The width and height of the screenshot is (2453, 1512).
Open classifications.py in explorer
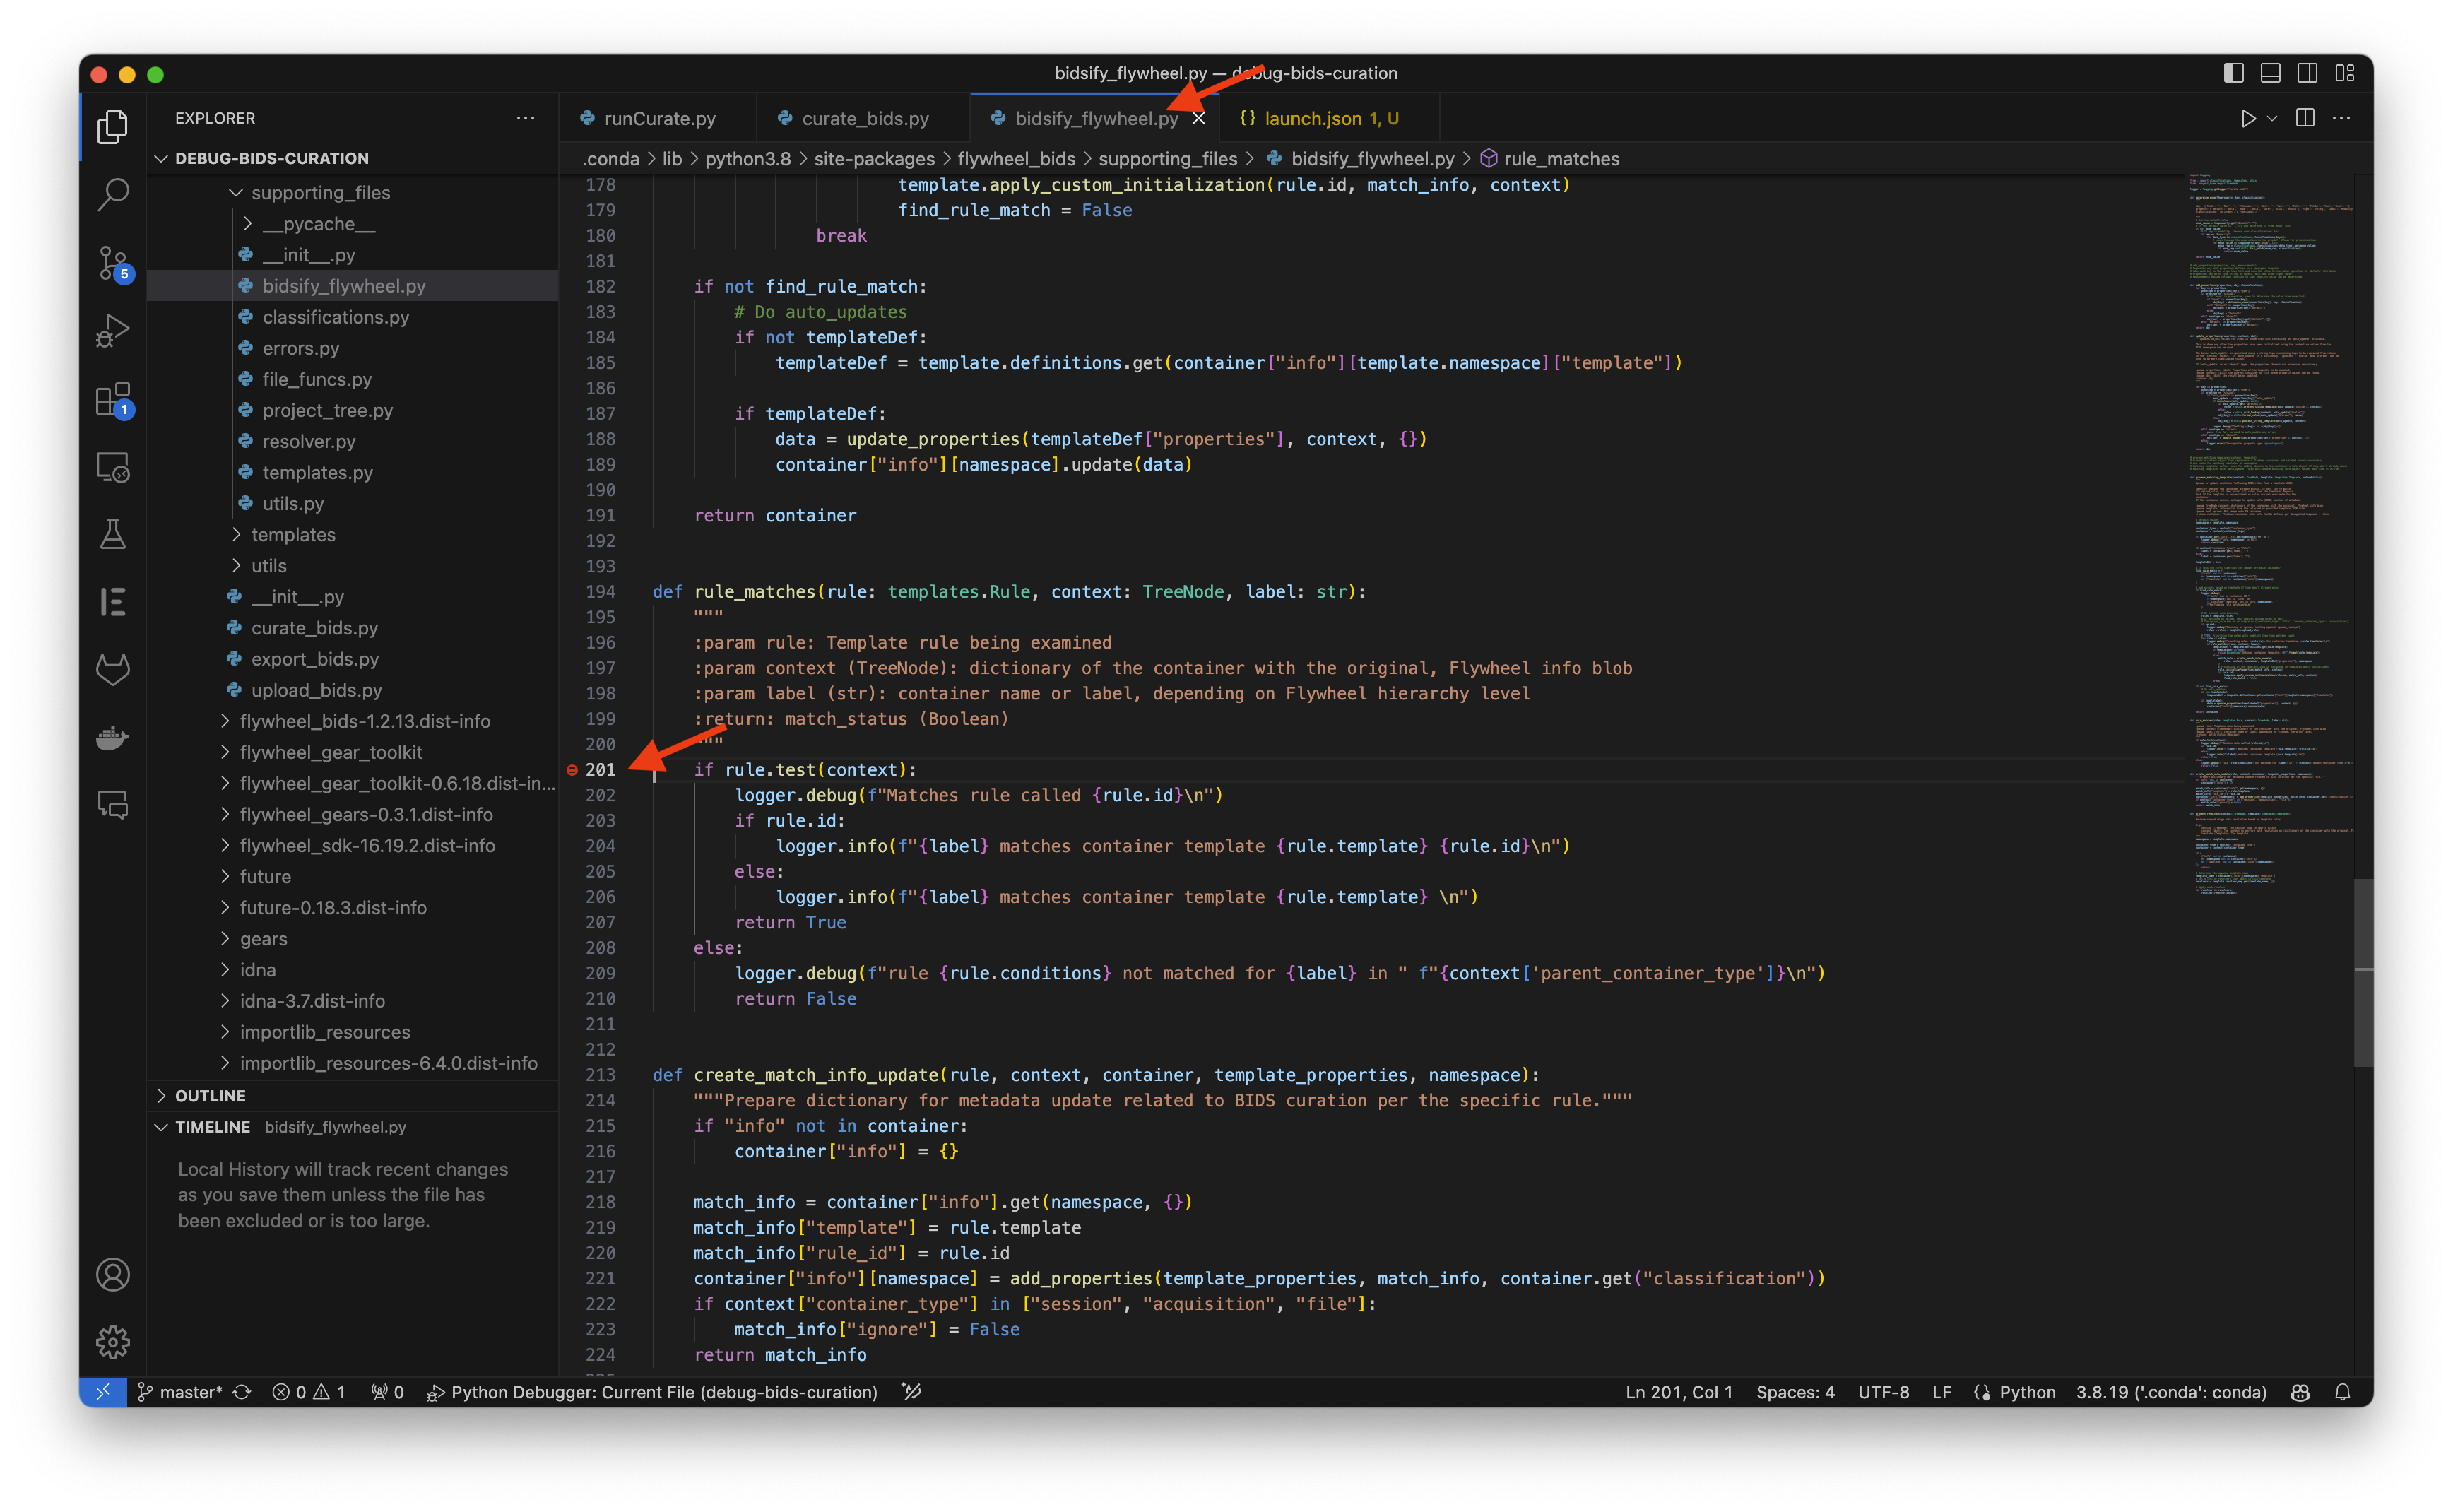point(335,317)
